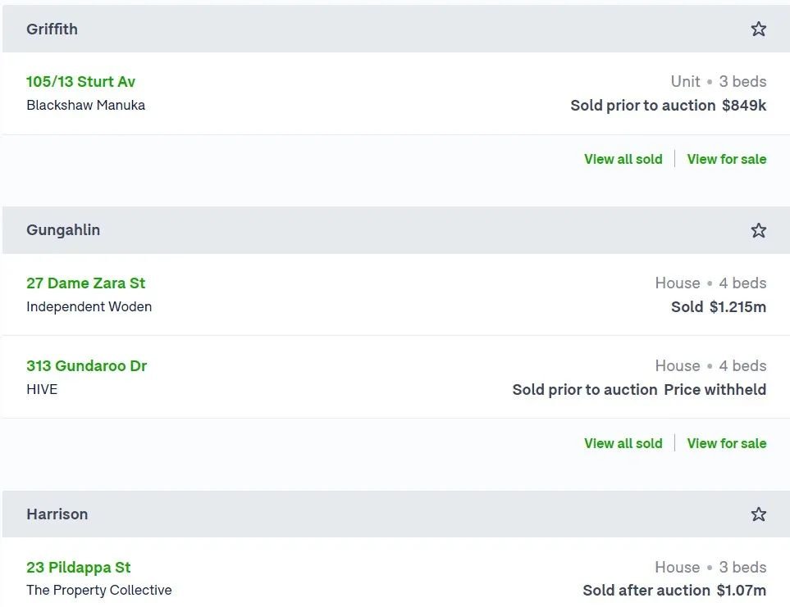View Gungahlin properties for sale
The image size is (790, 607).
point(727,443)
